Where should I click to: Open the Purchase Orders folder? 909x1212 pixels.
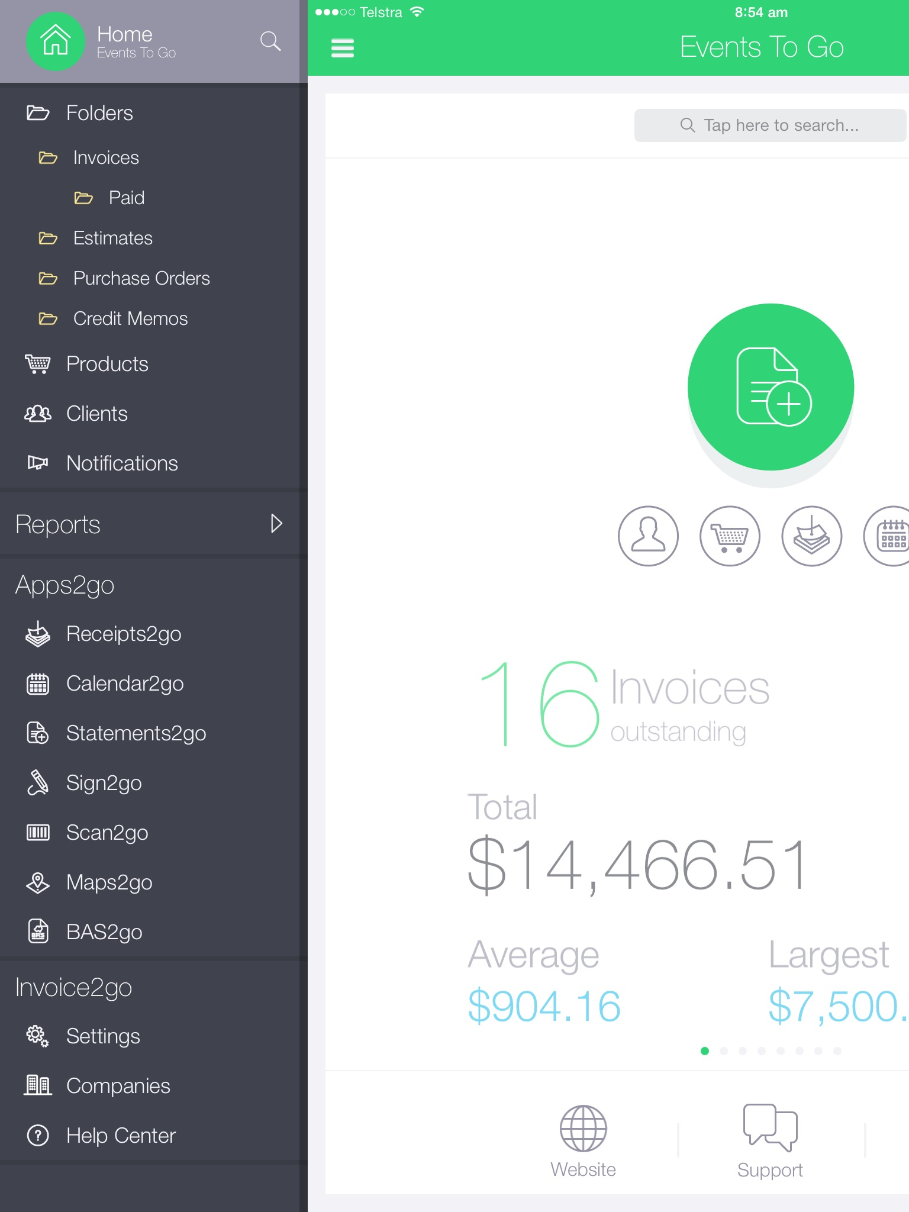pyautogui.click(x=150, y=278)
